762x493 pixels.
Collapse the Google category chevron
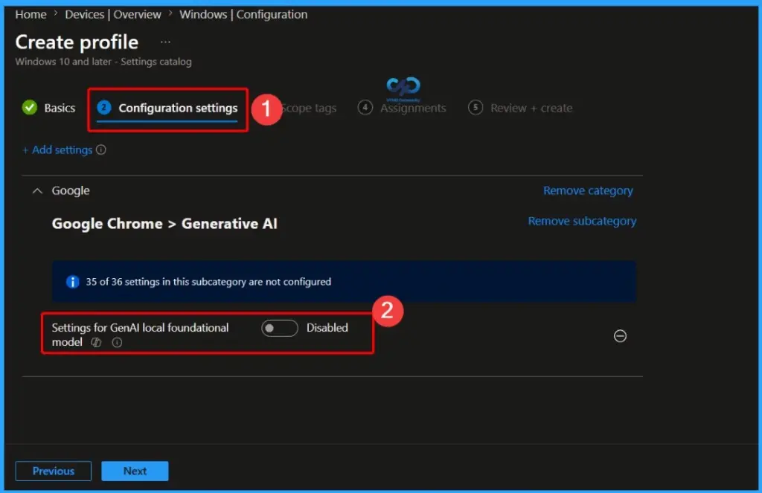(x=37, y=191)
